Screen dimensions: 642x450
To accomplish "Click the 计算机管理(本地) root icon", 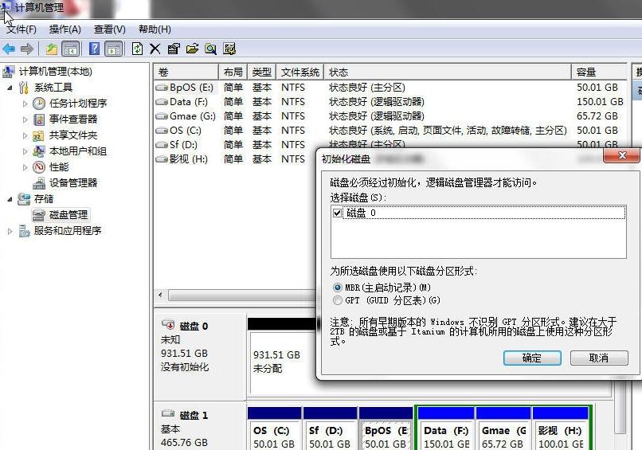I will pos(9,72).
